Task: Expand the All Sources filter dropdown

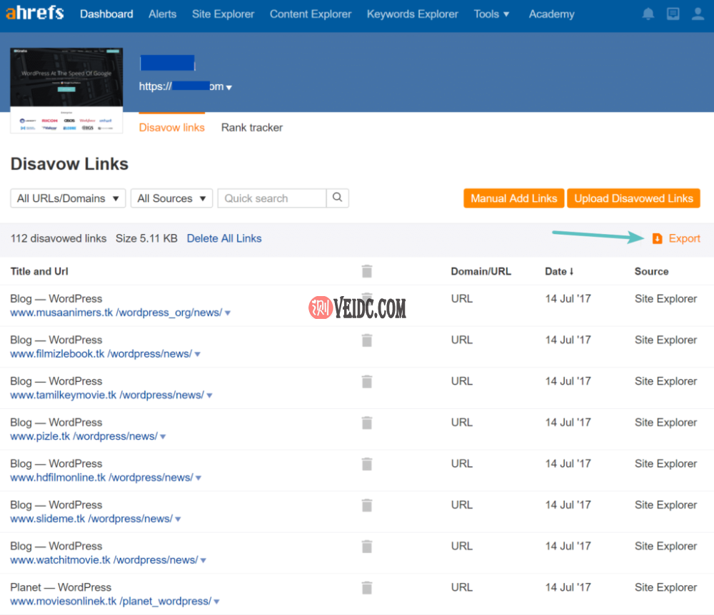Action: click(171, 198)
